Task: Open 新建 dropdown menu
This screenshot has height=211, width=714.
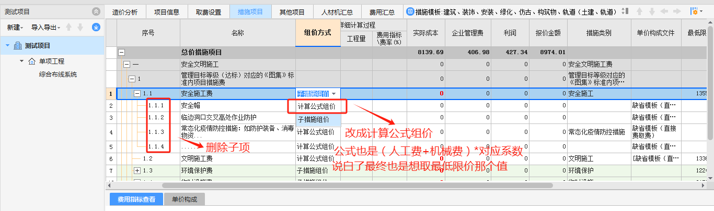Action: pos(15,27)
